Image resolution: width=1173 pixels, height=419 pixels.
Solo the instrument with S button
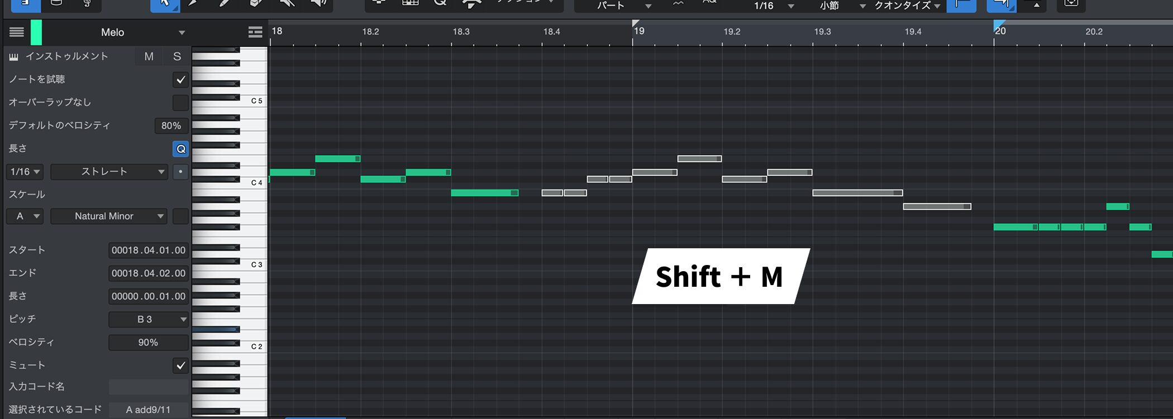177,56
